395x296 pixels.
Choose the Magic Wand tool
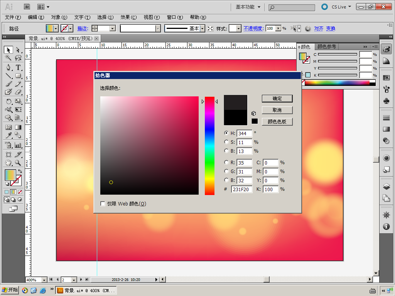click(8, 58)
